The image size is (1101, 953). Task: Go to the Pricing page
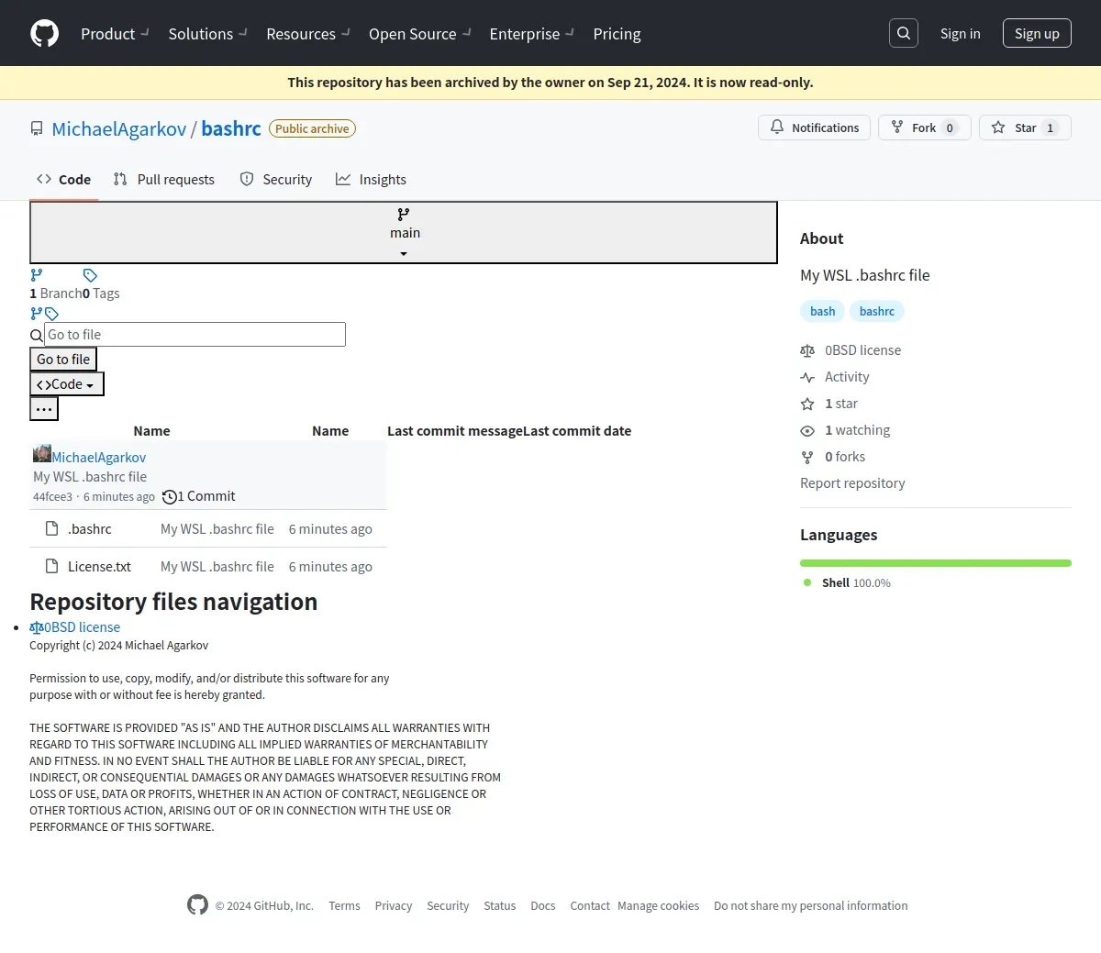617,34
